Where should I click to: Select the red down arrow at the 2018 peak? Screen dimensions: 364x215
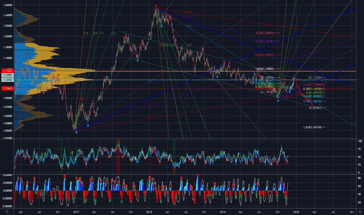coord(156,6)
